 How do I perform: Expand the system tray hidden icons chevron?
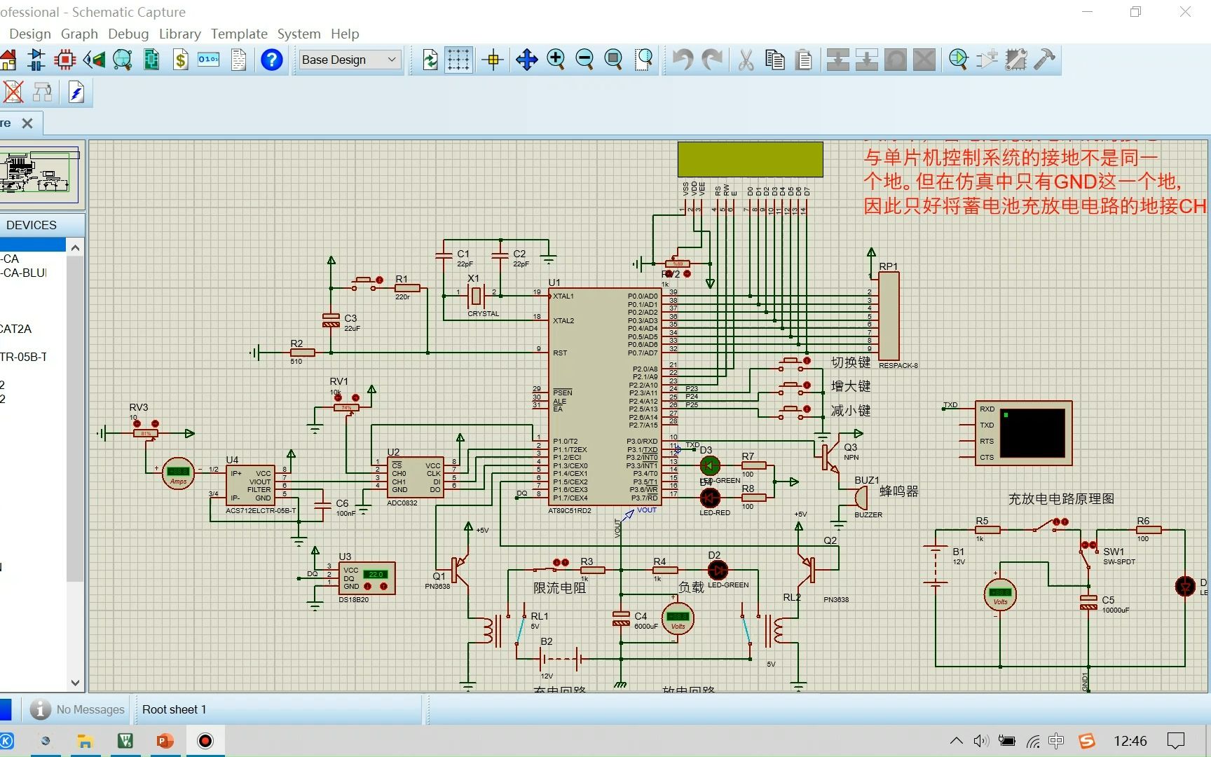click(956, 741)
